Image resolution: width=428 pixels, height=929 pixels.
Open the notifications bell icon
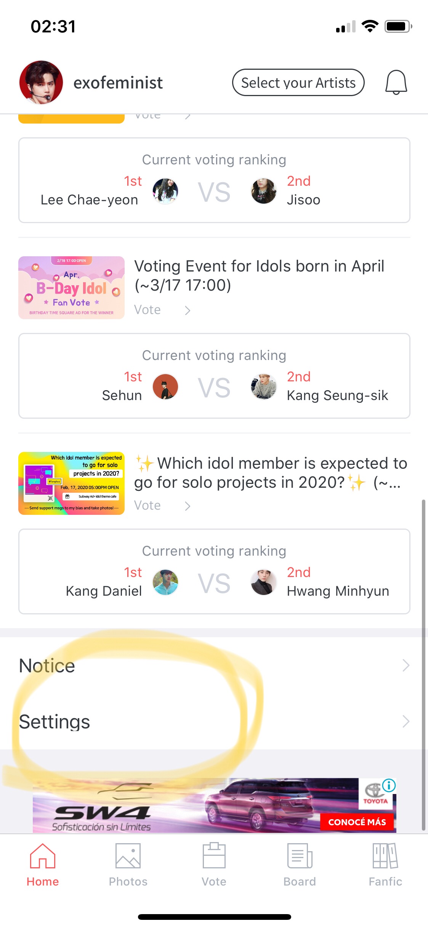pos(396,82)
